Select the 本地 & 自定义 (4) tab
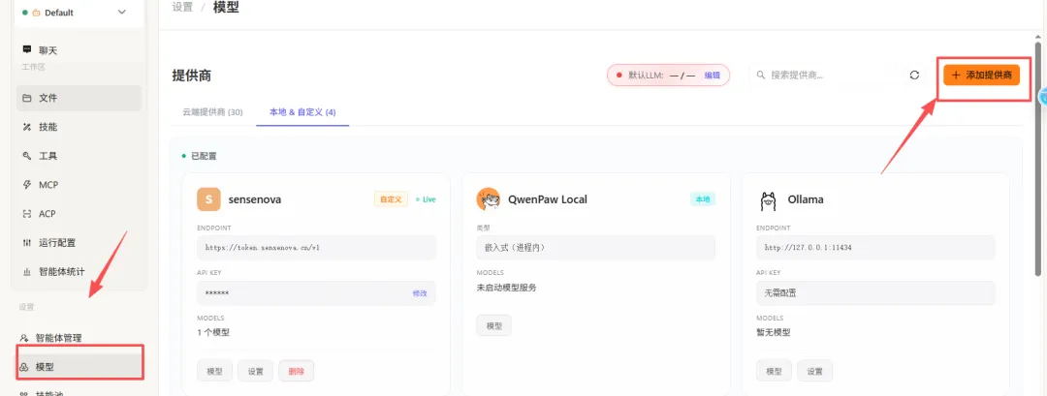 pos(302,112)
